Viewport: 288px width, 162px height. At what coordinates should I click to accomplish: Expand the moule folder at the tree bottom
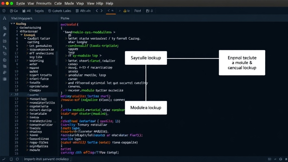point(27,150)
